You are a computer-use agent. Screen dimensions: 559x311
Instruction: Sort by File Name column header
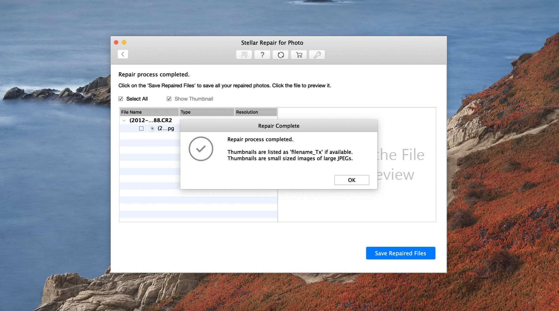click(149, 112)
